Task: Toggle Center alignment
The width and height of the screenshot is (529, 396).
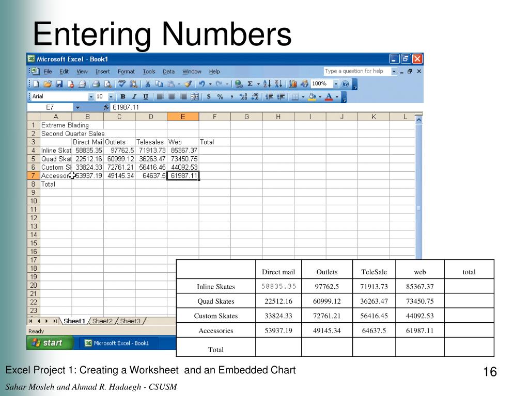Action: pyautogui.click(x=172, y=97)
